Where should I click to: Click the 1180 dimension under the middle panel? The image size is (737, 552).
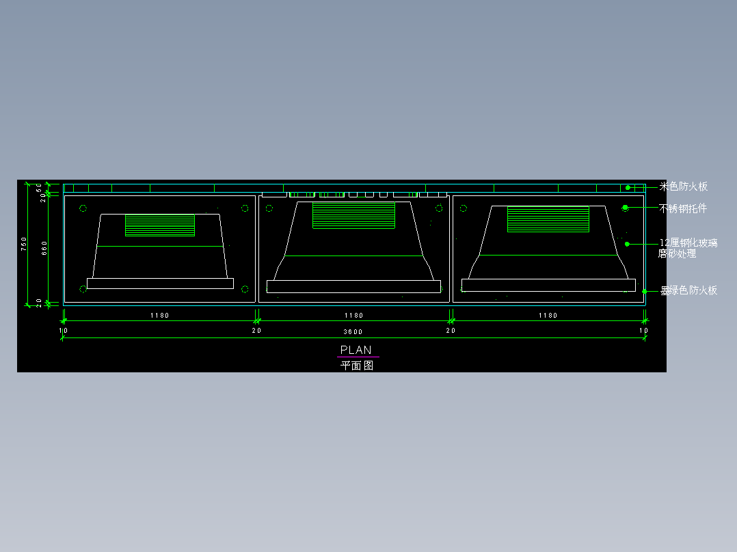coord(354,315)
